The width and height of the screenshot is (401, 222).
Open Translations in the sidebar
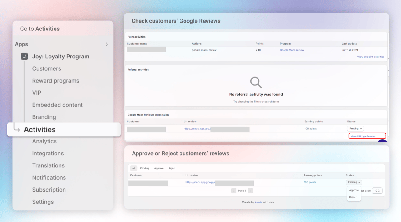48,165
